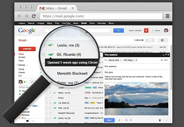The image size is (184, 127).
Task: Minimize the This weekend compose window
Action: (x=163, y=55)
